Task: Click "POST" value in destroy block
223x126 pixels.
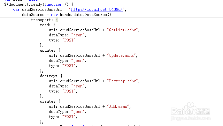Action: tap(69, 91)
